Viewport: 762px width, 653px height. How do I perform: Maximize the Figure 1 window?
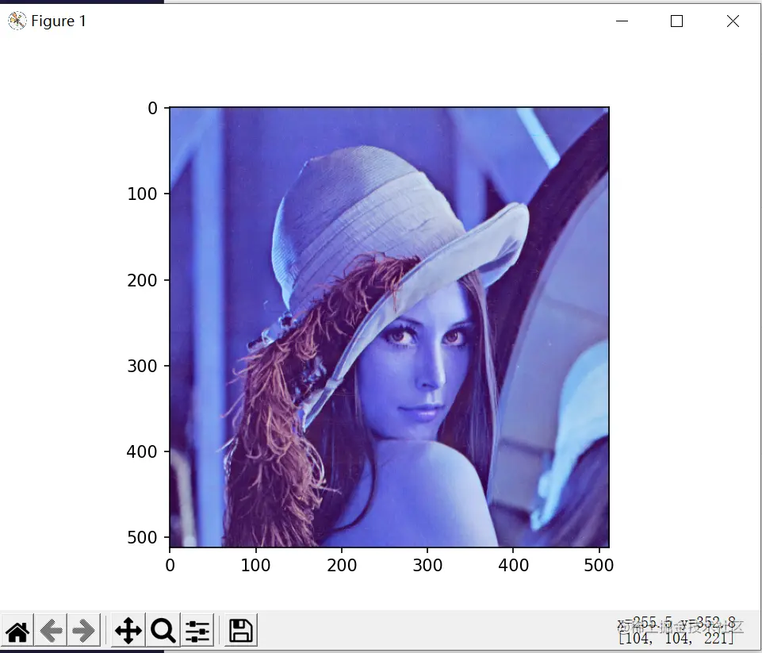pos(676,21)
